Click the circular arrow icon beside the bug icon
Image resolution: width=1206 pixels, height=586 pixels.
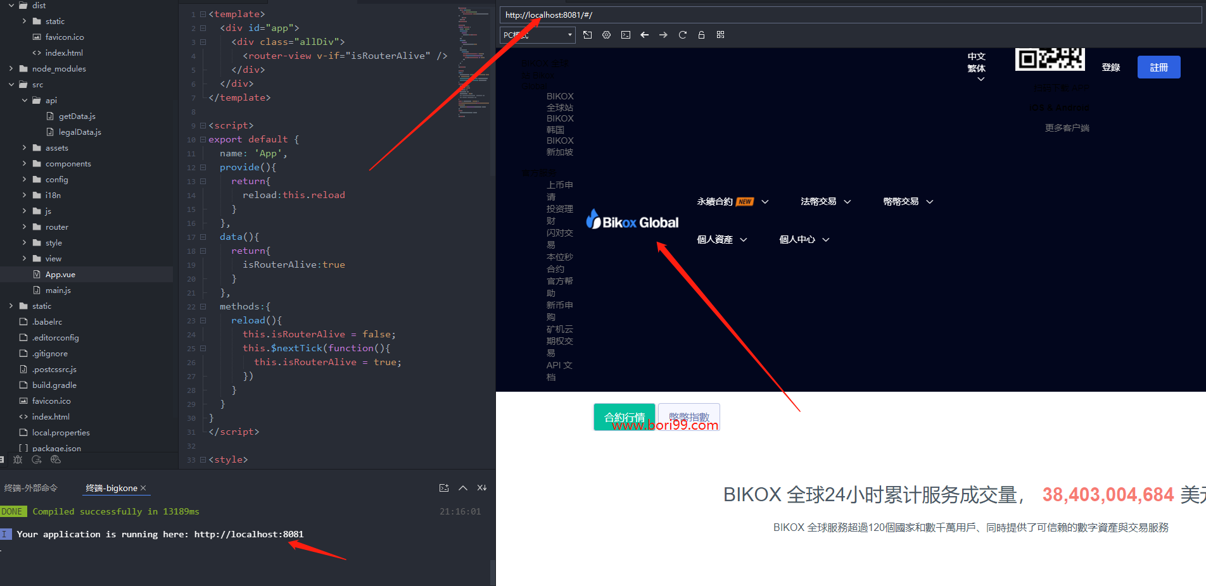(37, 459)
